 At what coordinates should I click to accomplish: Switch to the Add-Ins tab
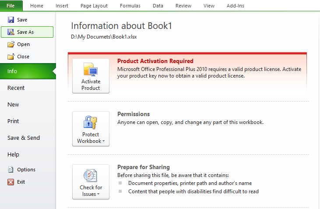click(236, 6)
